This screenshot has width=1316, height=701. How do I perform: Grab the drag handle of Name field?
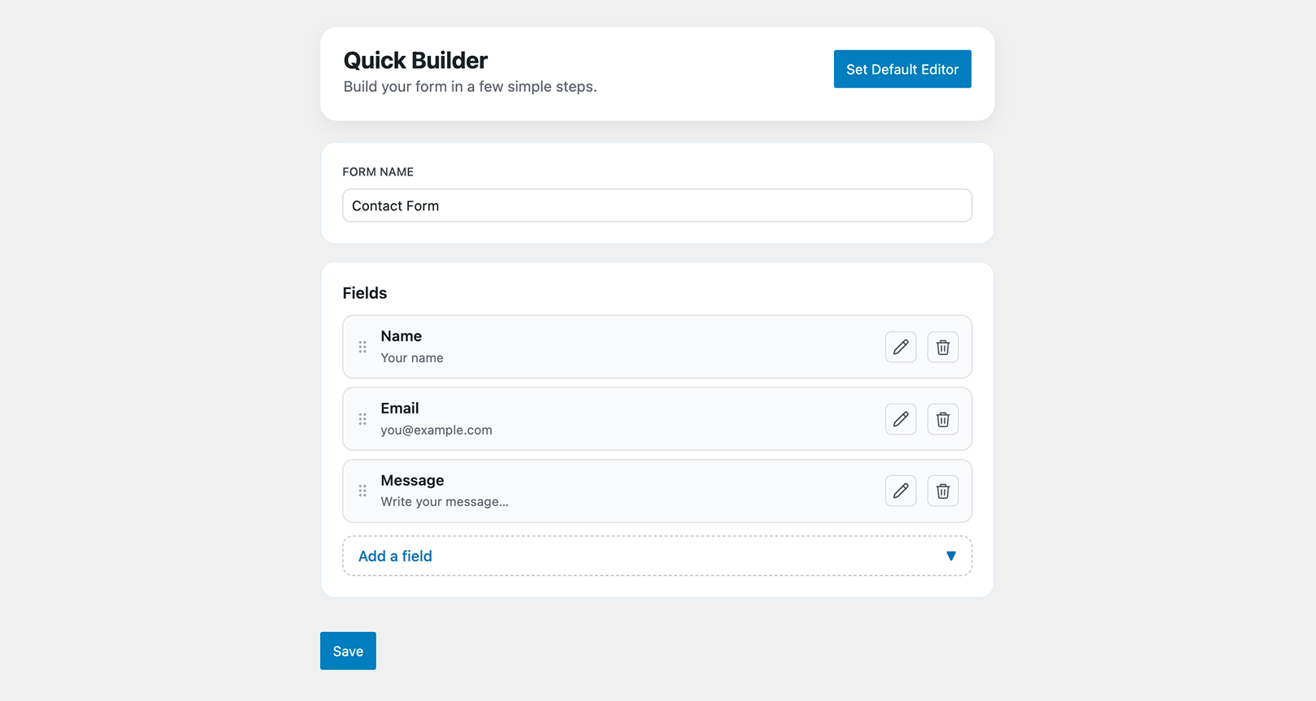click(363, 347)
